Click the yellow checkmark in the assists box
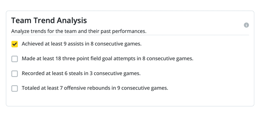This screenshot has height=119, width=260. 14,44
